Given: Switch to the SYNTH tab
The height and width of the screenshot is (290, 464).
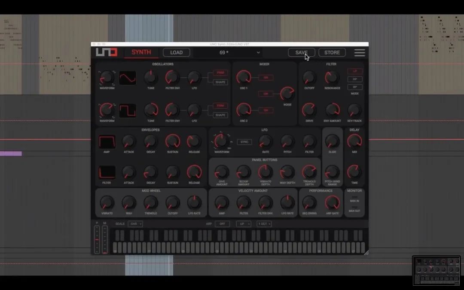Looking at the screenshot, I should point(141,52).
